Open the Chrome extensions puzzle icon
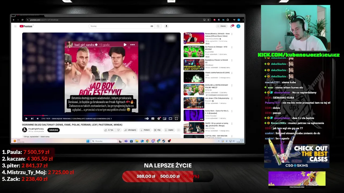Viewport: 344px width, 193px height. coord(228,20)
